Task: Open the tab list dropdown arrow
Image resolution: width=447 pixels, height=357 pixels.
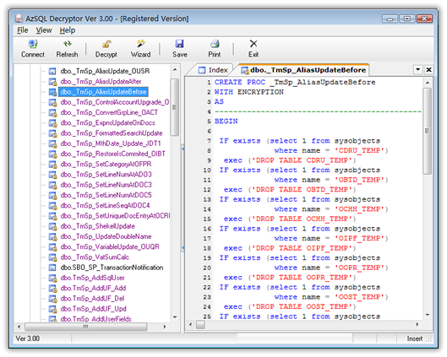Action: click(418, 70)
